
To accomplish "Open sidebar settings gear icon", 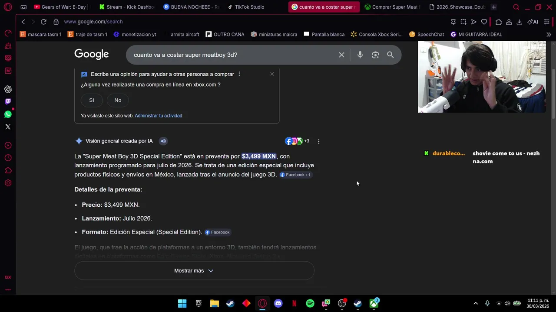I will 8,183.
